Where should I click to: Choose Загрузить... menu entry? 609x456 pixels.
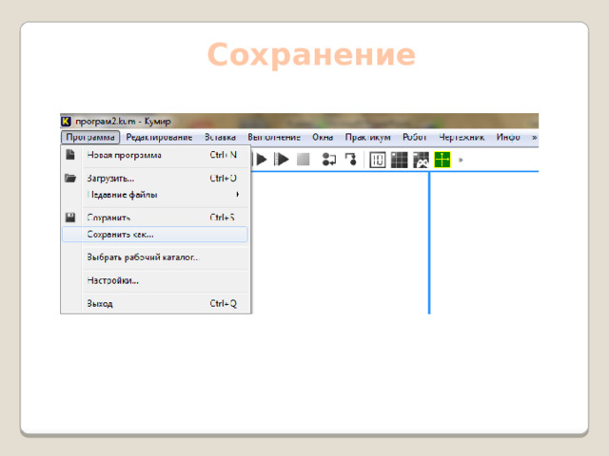154,179
